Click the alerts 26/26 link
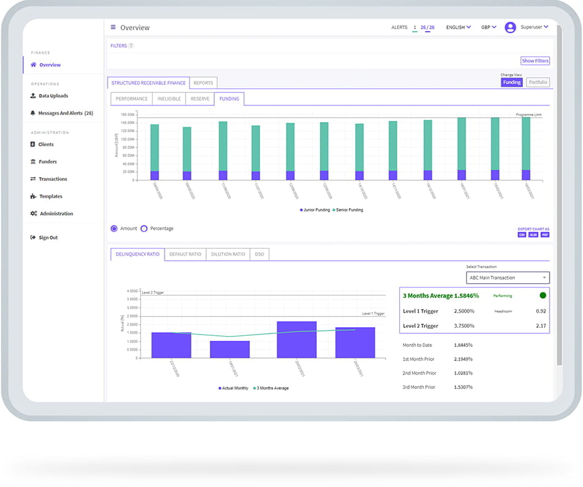 click(428, 27)
